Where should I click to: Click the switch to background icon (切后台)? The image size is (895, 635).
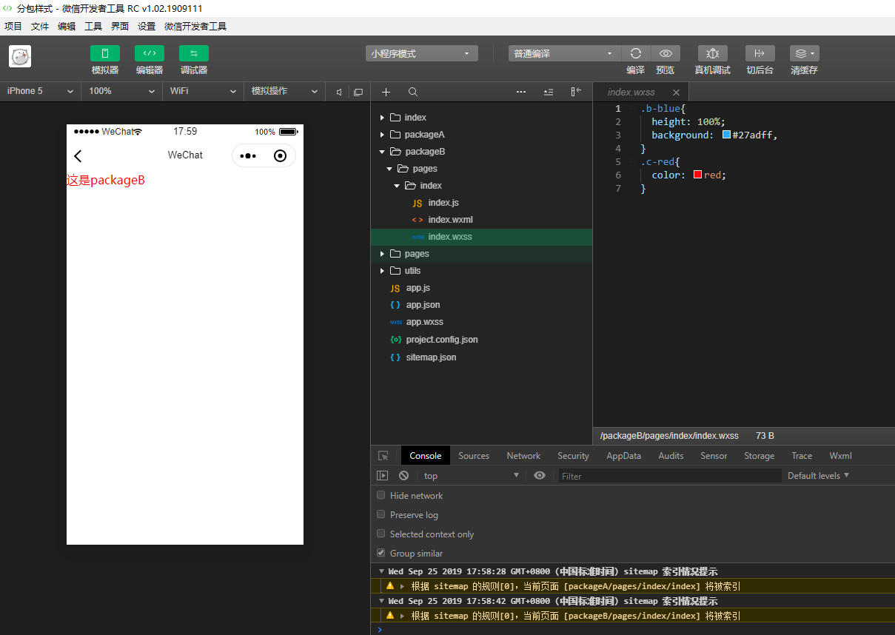click(760, 53)
